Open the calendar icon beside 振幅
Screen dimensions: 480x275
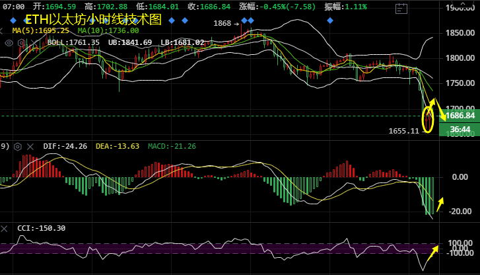pos(401,9)
